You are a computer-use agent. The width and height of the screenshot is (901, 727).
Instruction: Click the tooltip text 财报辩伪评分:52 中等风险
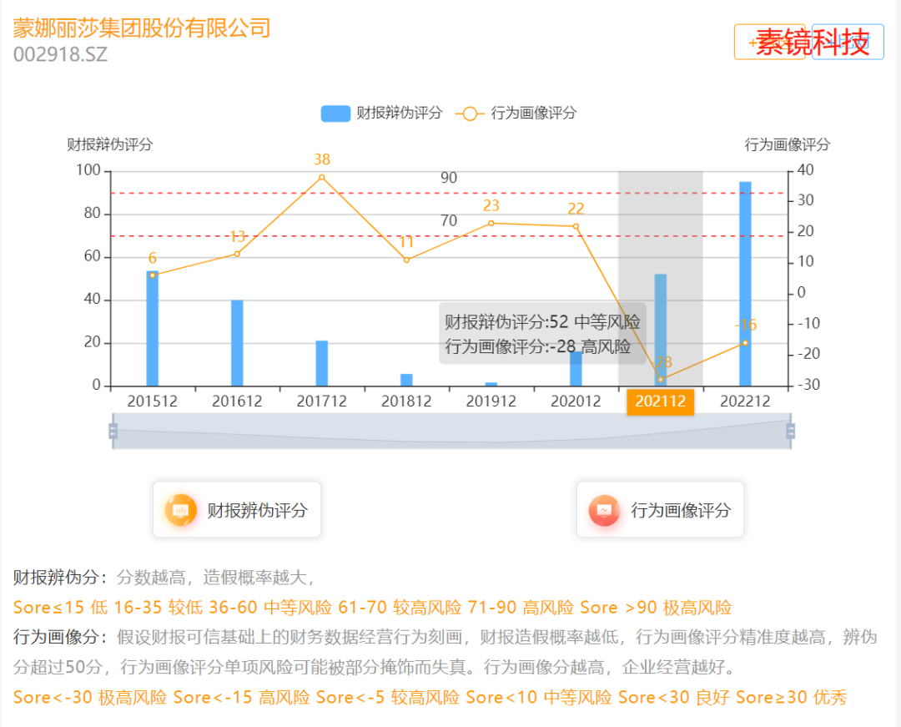542,322
